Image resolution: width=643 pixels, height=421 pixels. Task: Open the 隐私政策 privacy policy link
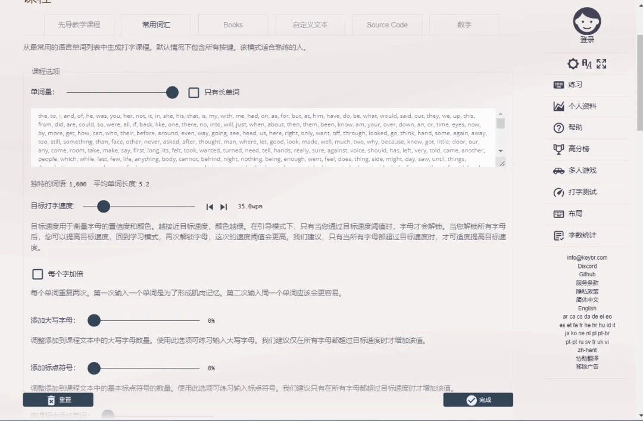pos(587,291)
